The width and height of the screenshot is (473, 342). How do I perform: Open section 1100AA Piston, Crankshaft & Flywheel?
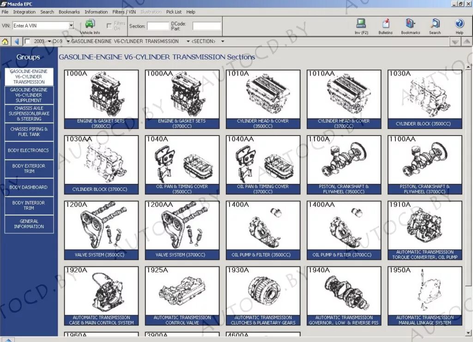tap(425, 165)
